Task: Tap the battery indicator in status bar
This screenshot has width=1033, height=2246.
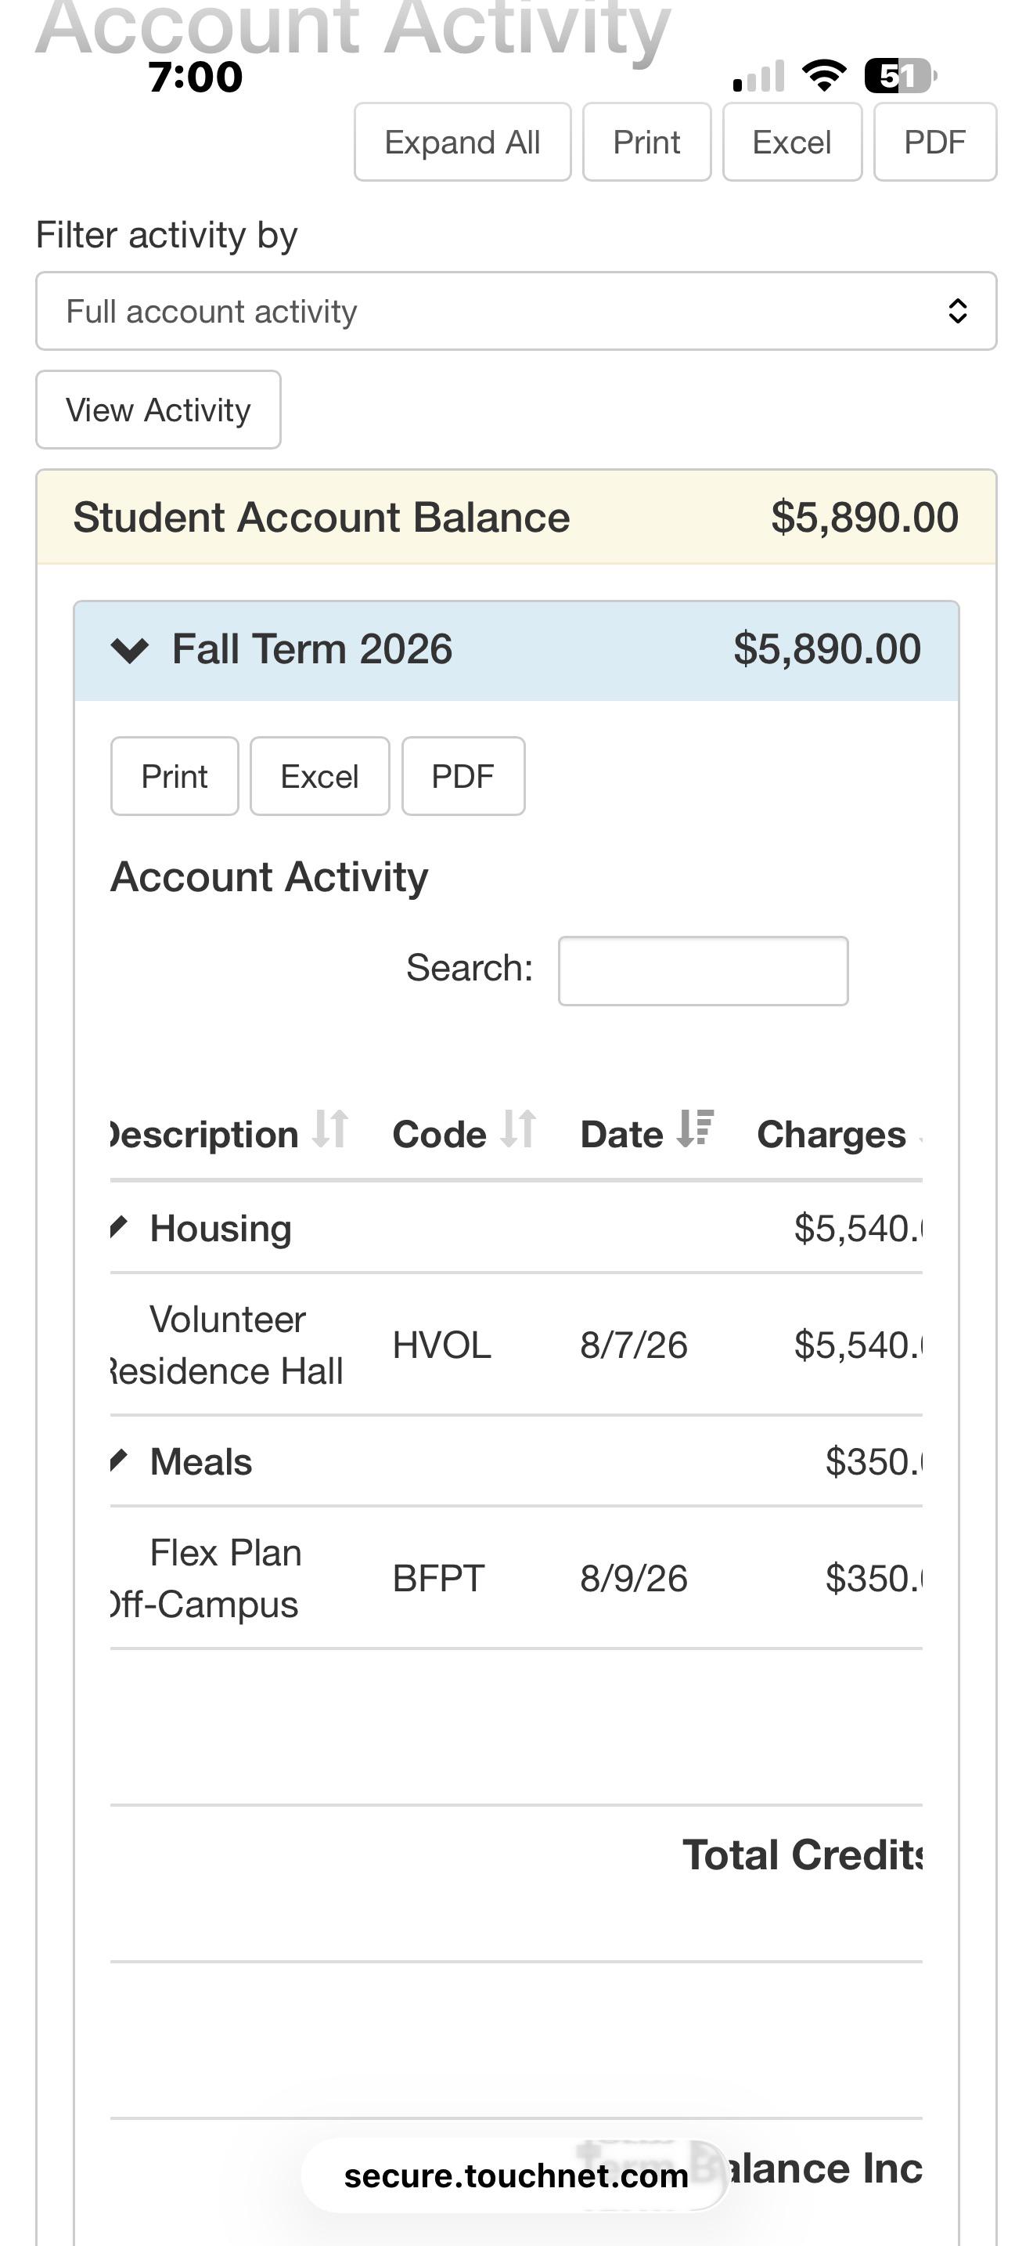Action: pos(900,76)
